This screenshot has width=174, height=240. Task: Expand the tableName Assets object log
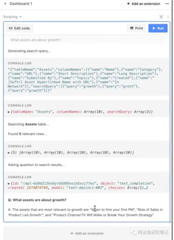click(9, 112)
